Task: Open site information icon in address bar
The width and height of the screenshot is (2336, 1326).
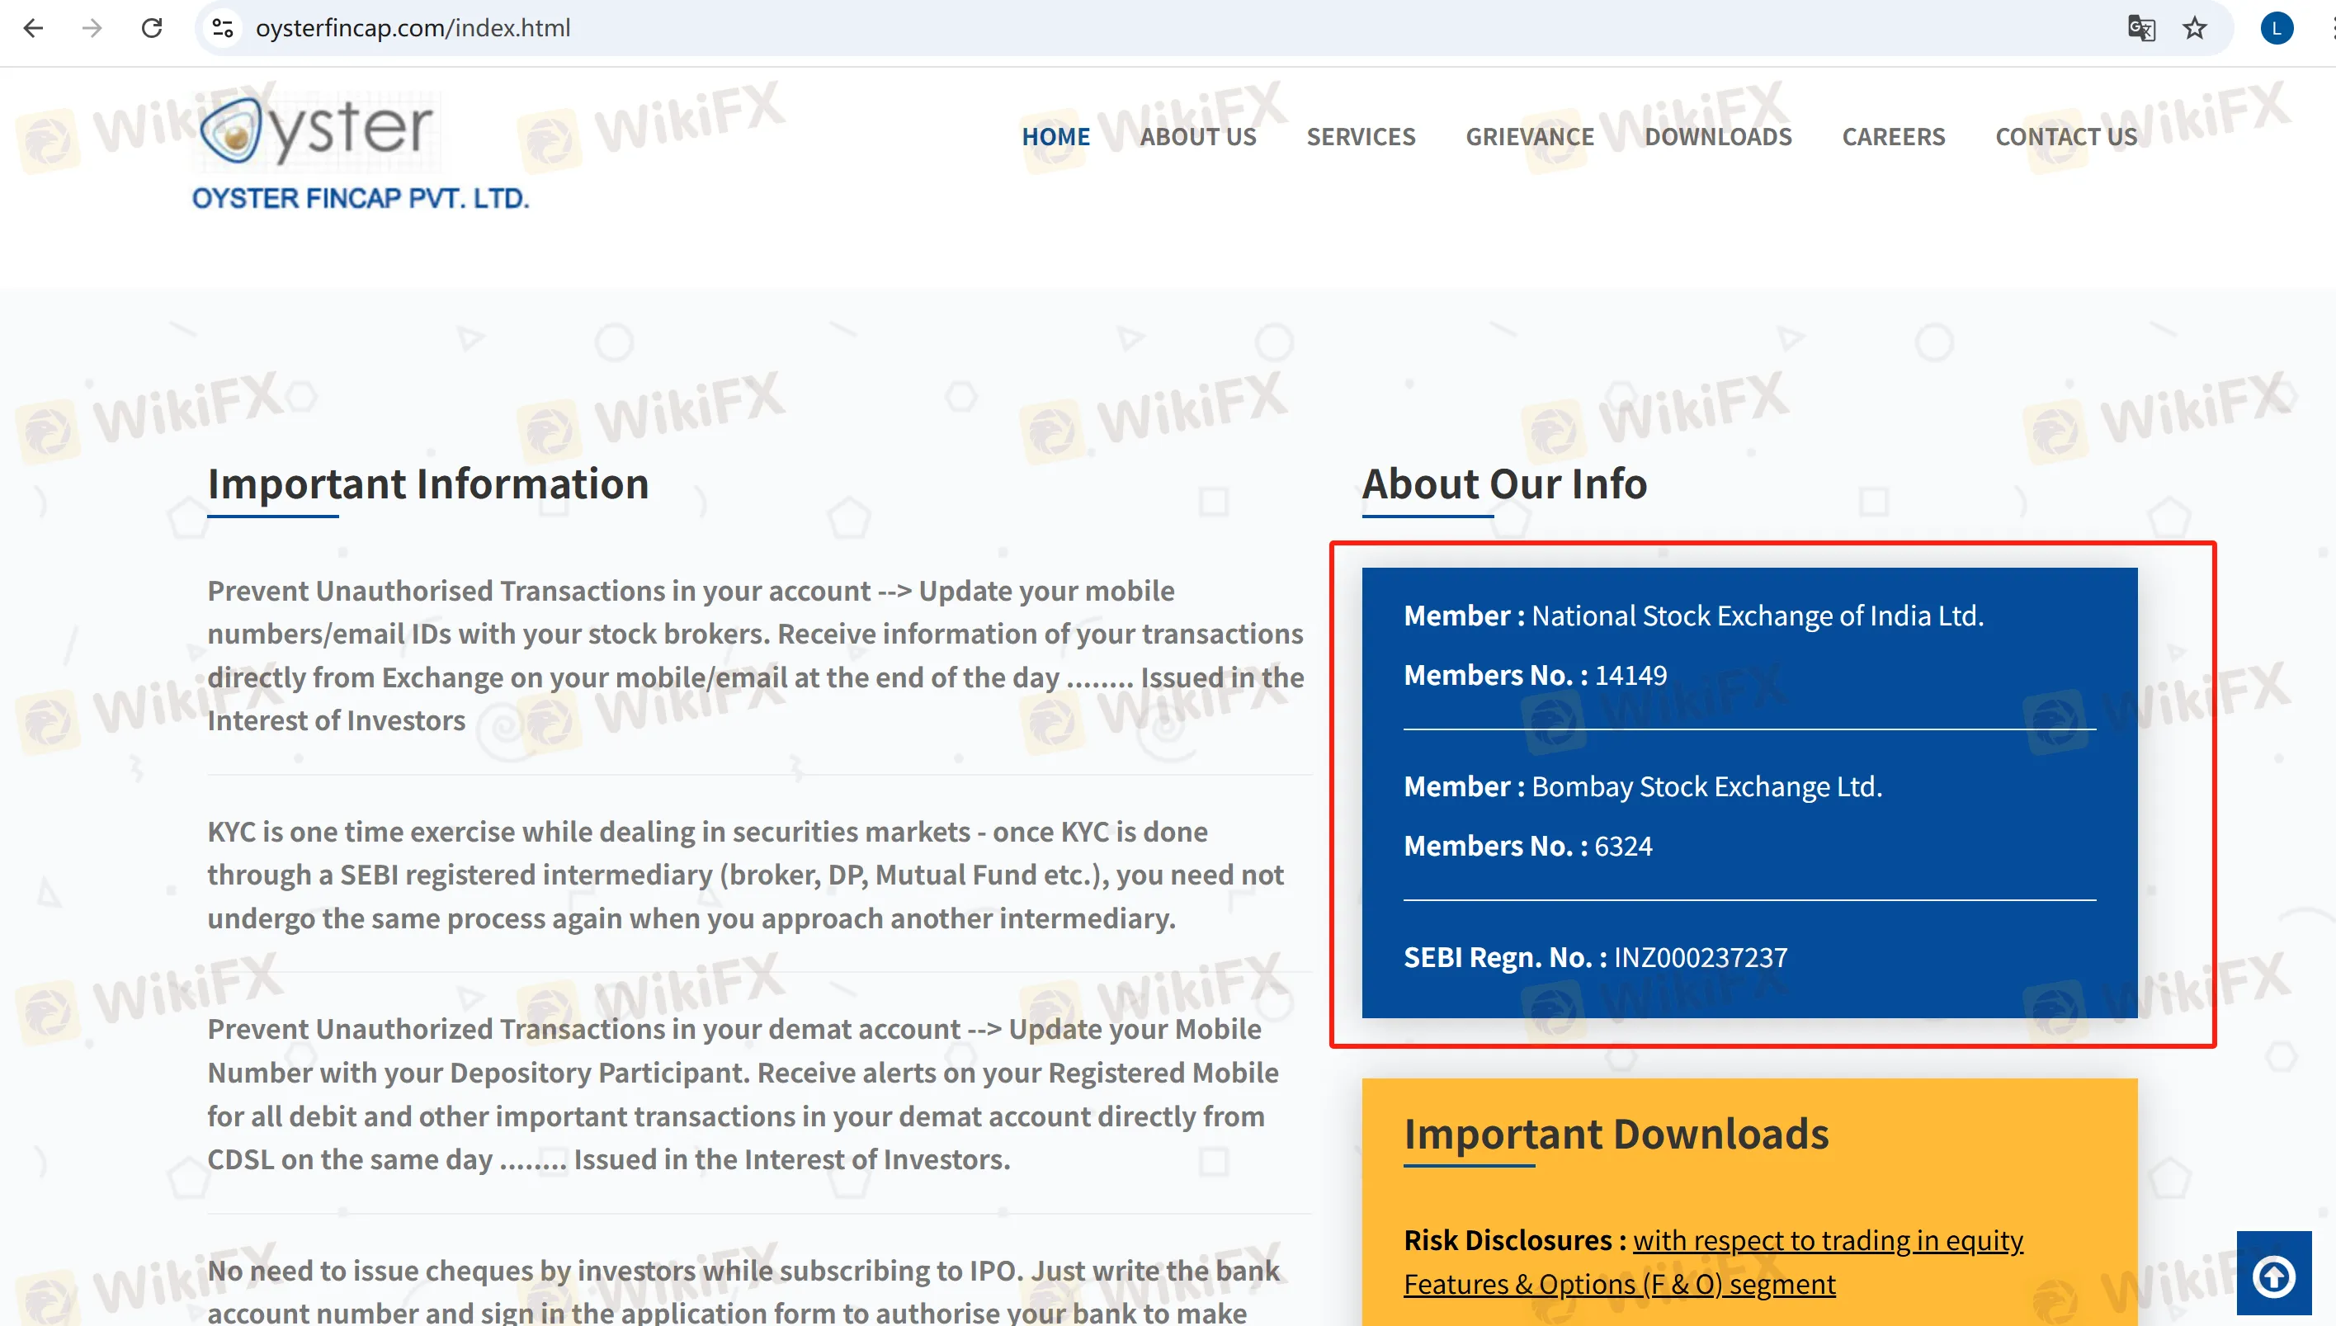Action: (223, 28)
